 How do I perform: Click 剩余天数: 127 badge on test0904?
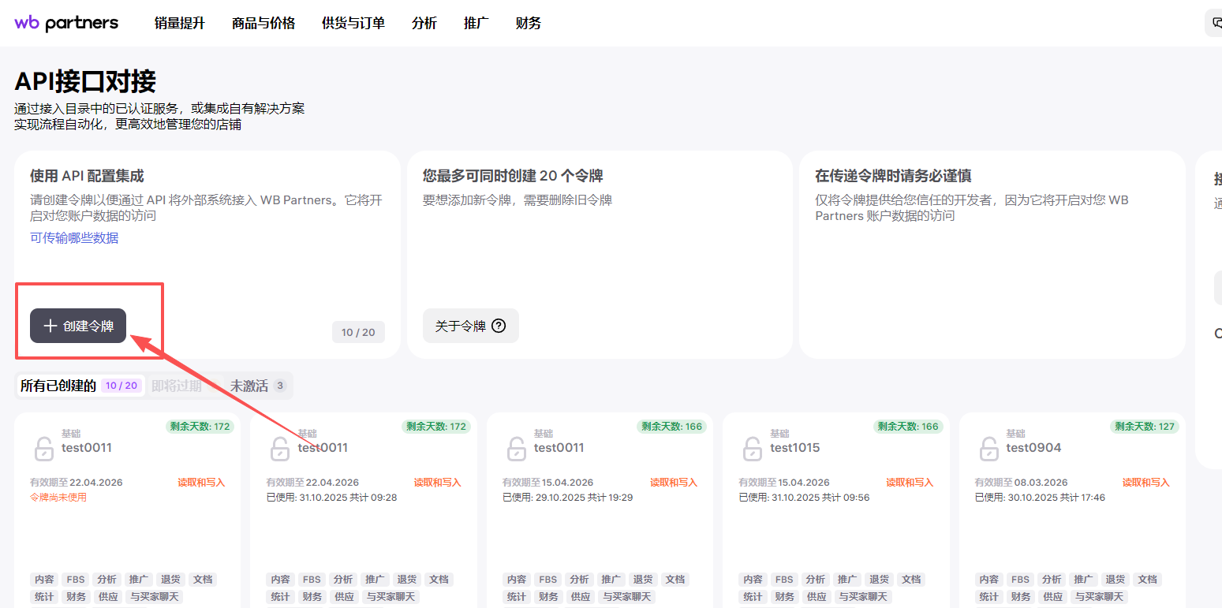[x=1144, y=427]
